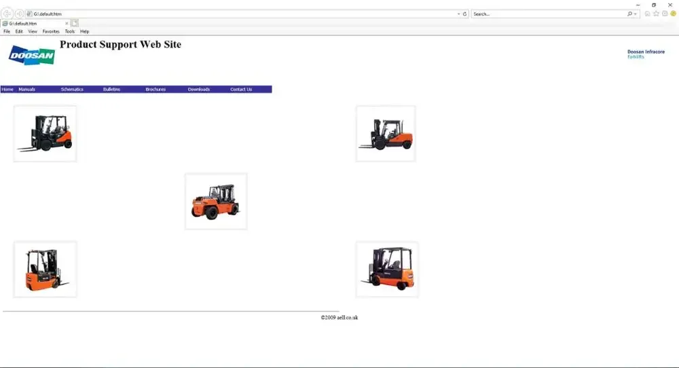Click the ©2009 aell.co.uk footer text

[x=339, y=317]
